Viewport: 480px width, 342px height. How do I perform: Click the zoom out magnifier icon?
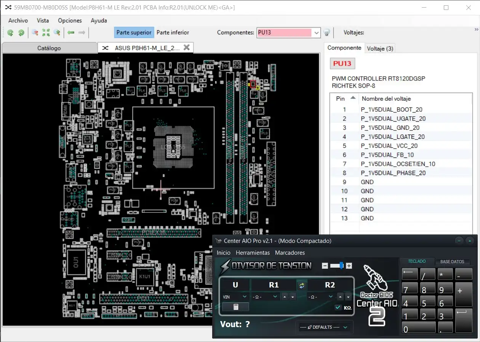pos(35,33)
